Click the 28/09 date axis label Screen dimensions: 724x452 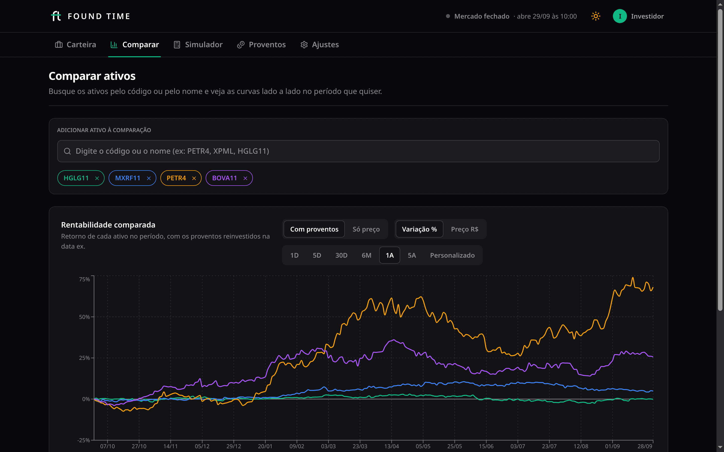pos(645,446)
